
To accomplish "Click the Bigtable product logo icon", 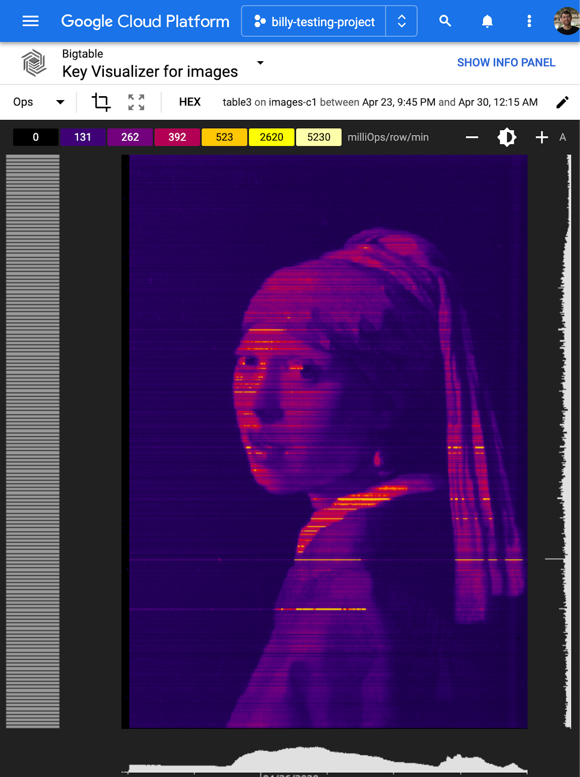I will point(33,63).
